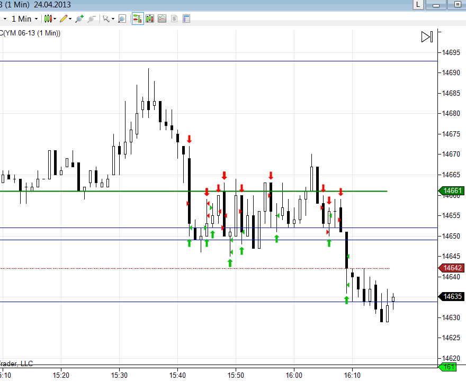The width and height of the screenshot is (466, 382).
Task: Click the 16:00 time axis label
Action: [x=294, y=376]
